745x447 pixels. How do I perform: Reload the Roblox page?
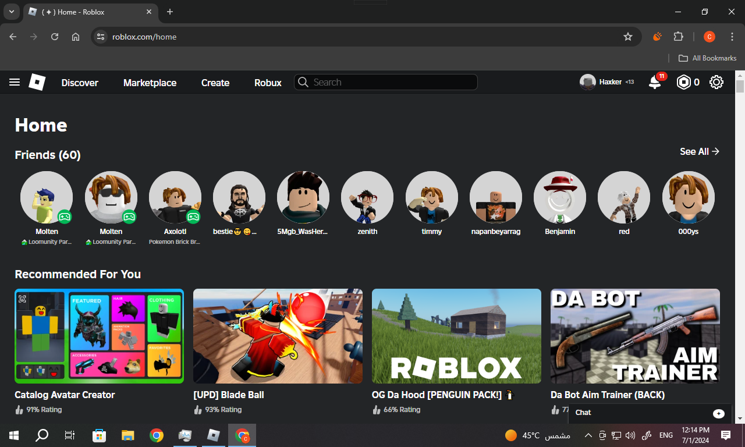pyautogui.click(x=55, y=37)
